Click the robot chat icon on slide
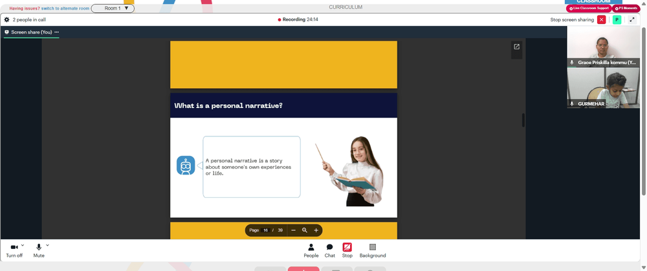The height and width of the screenshot is (271, 647). [x=186, y=166]
